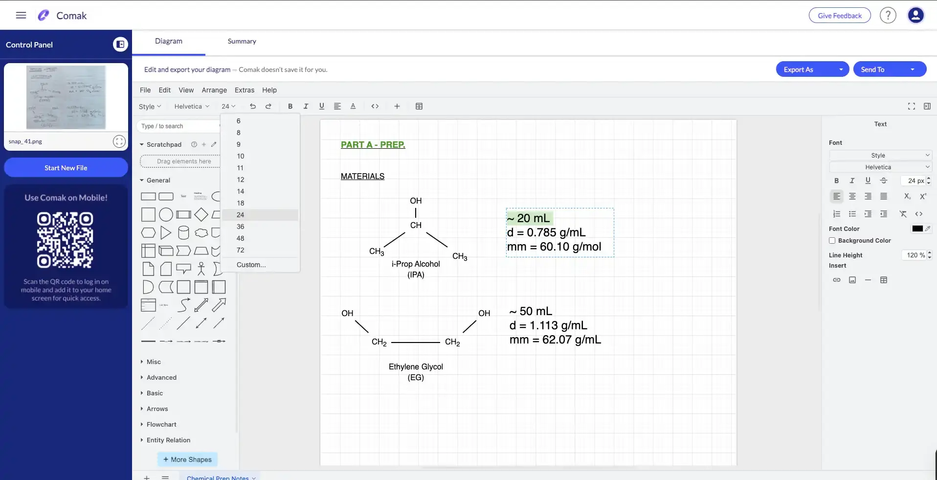The height and width of the screenshot is (480, 937).
Task: Toggle bold in the Font panel
Action: (x=836, y=181)
